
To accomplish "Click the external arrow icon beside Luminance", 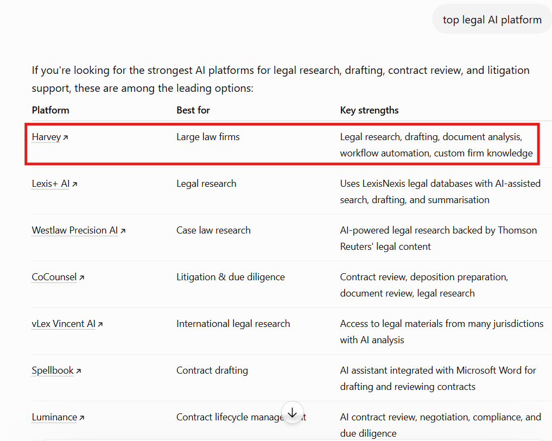I will click(81, 418).
